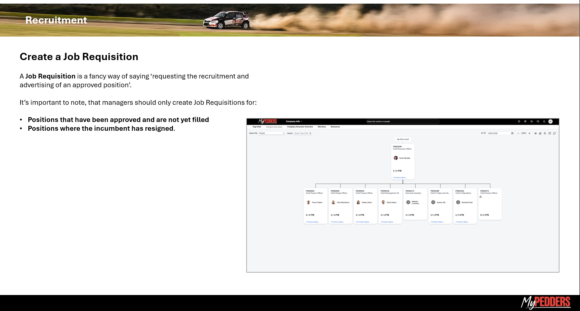Viewport: 580px width, 311px height.
Task: Open the Search By People dropdown
Action: pyautogui.click(x=272, y=133)
